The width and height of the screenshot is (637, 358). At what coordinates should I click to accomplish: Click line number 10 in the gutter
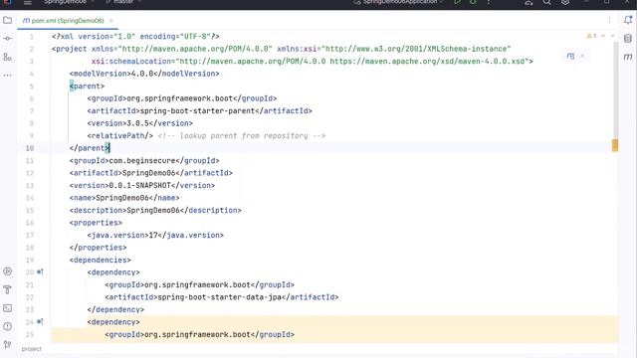[x=30, y=148]
